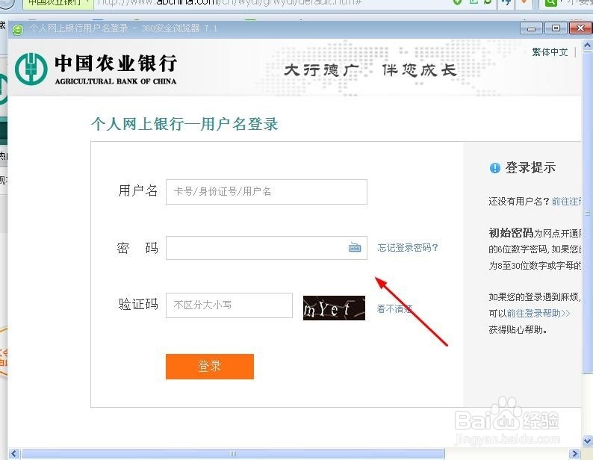
Task: Minimize the login popup window
Action: [x=531, y=28]
